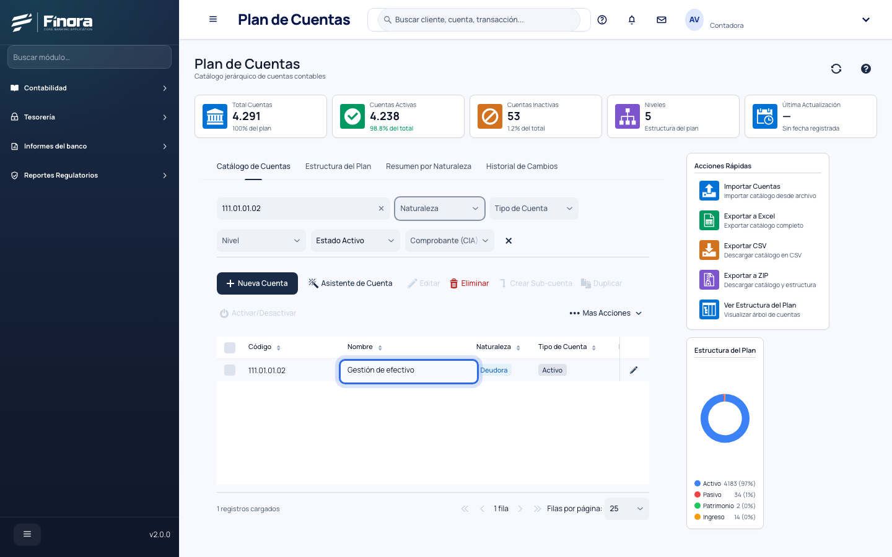Click the Niveles hierarchy icon
This screenshot has height=557, width=892.
click(x=627, y=116)
